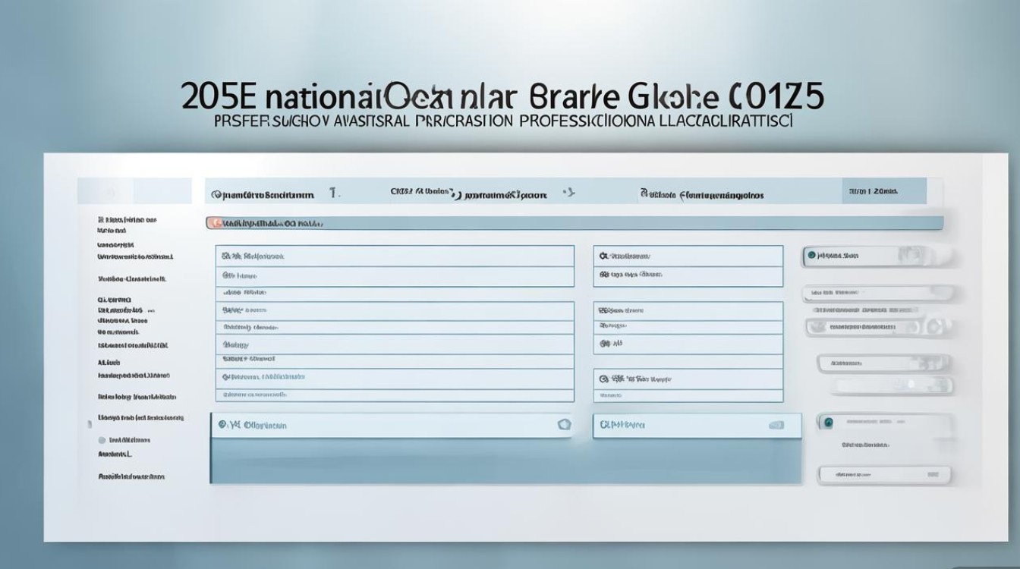Click the pentagon icon in bottom-left panel header
Image resolution: width=1020 pixels, height=569 pixels.
tap(563, 425)
